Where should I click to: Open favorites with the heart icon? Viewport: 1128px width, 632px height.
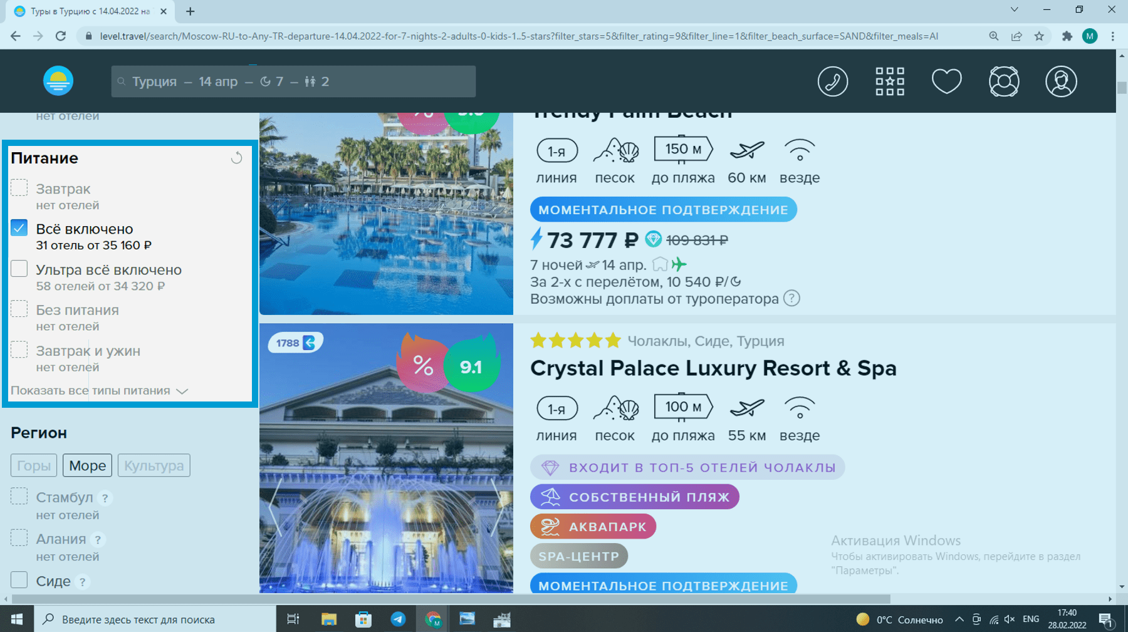[946, 81]
